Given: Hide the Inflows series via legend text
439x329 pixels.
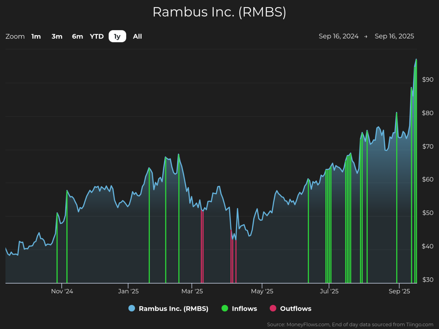Looking at the screenshot, I should click(x=244, y=309).
